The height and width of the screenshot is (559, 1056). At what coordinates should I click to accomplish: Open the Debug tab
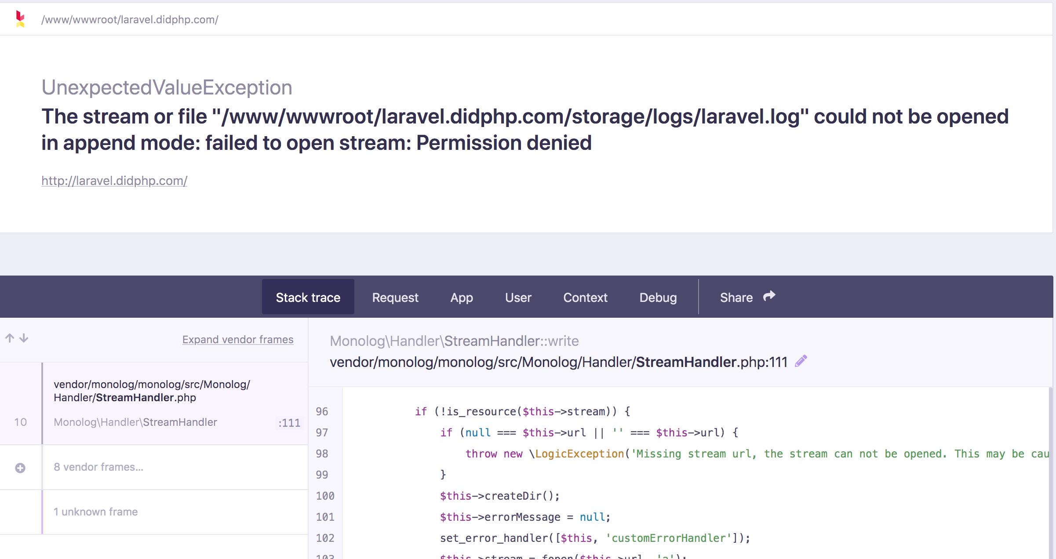click(x=658, y=298)
